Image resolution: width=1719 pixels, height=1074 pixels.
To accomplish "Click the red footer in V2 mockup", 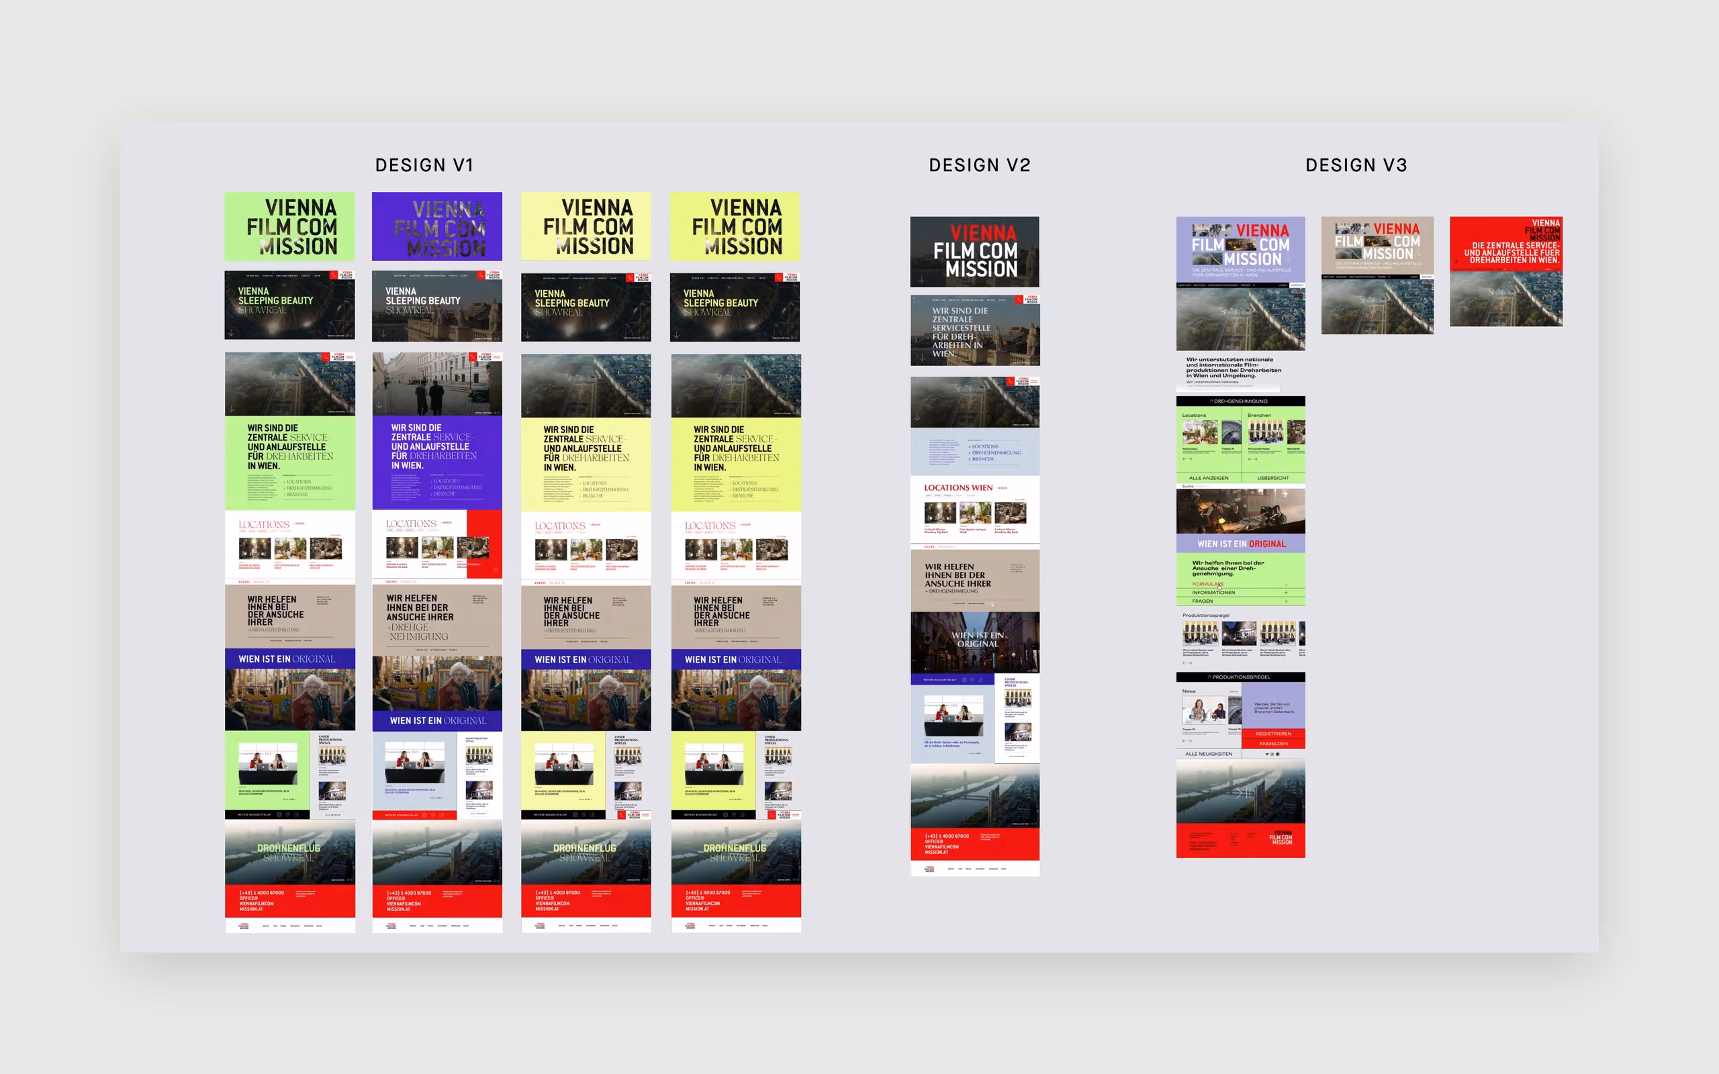I will pyautogui.click(x=974, y=844).
